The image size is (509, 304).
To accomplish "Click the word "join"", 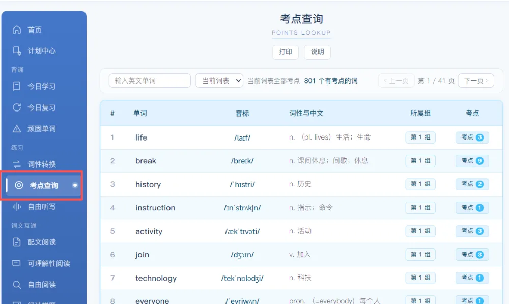I will (x=142, y=255).
